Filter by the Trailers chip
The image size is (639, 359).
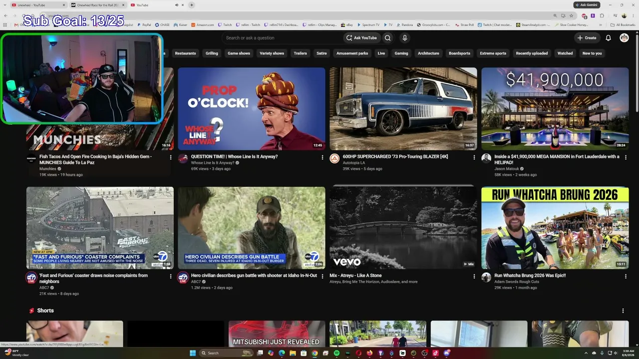tap(300, 53)
